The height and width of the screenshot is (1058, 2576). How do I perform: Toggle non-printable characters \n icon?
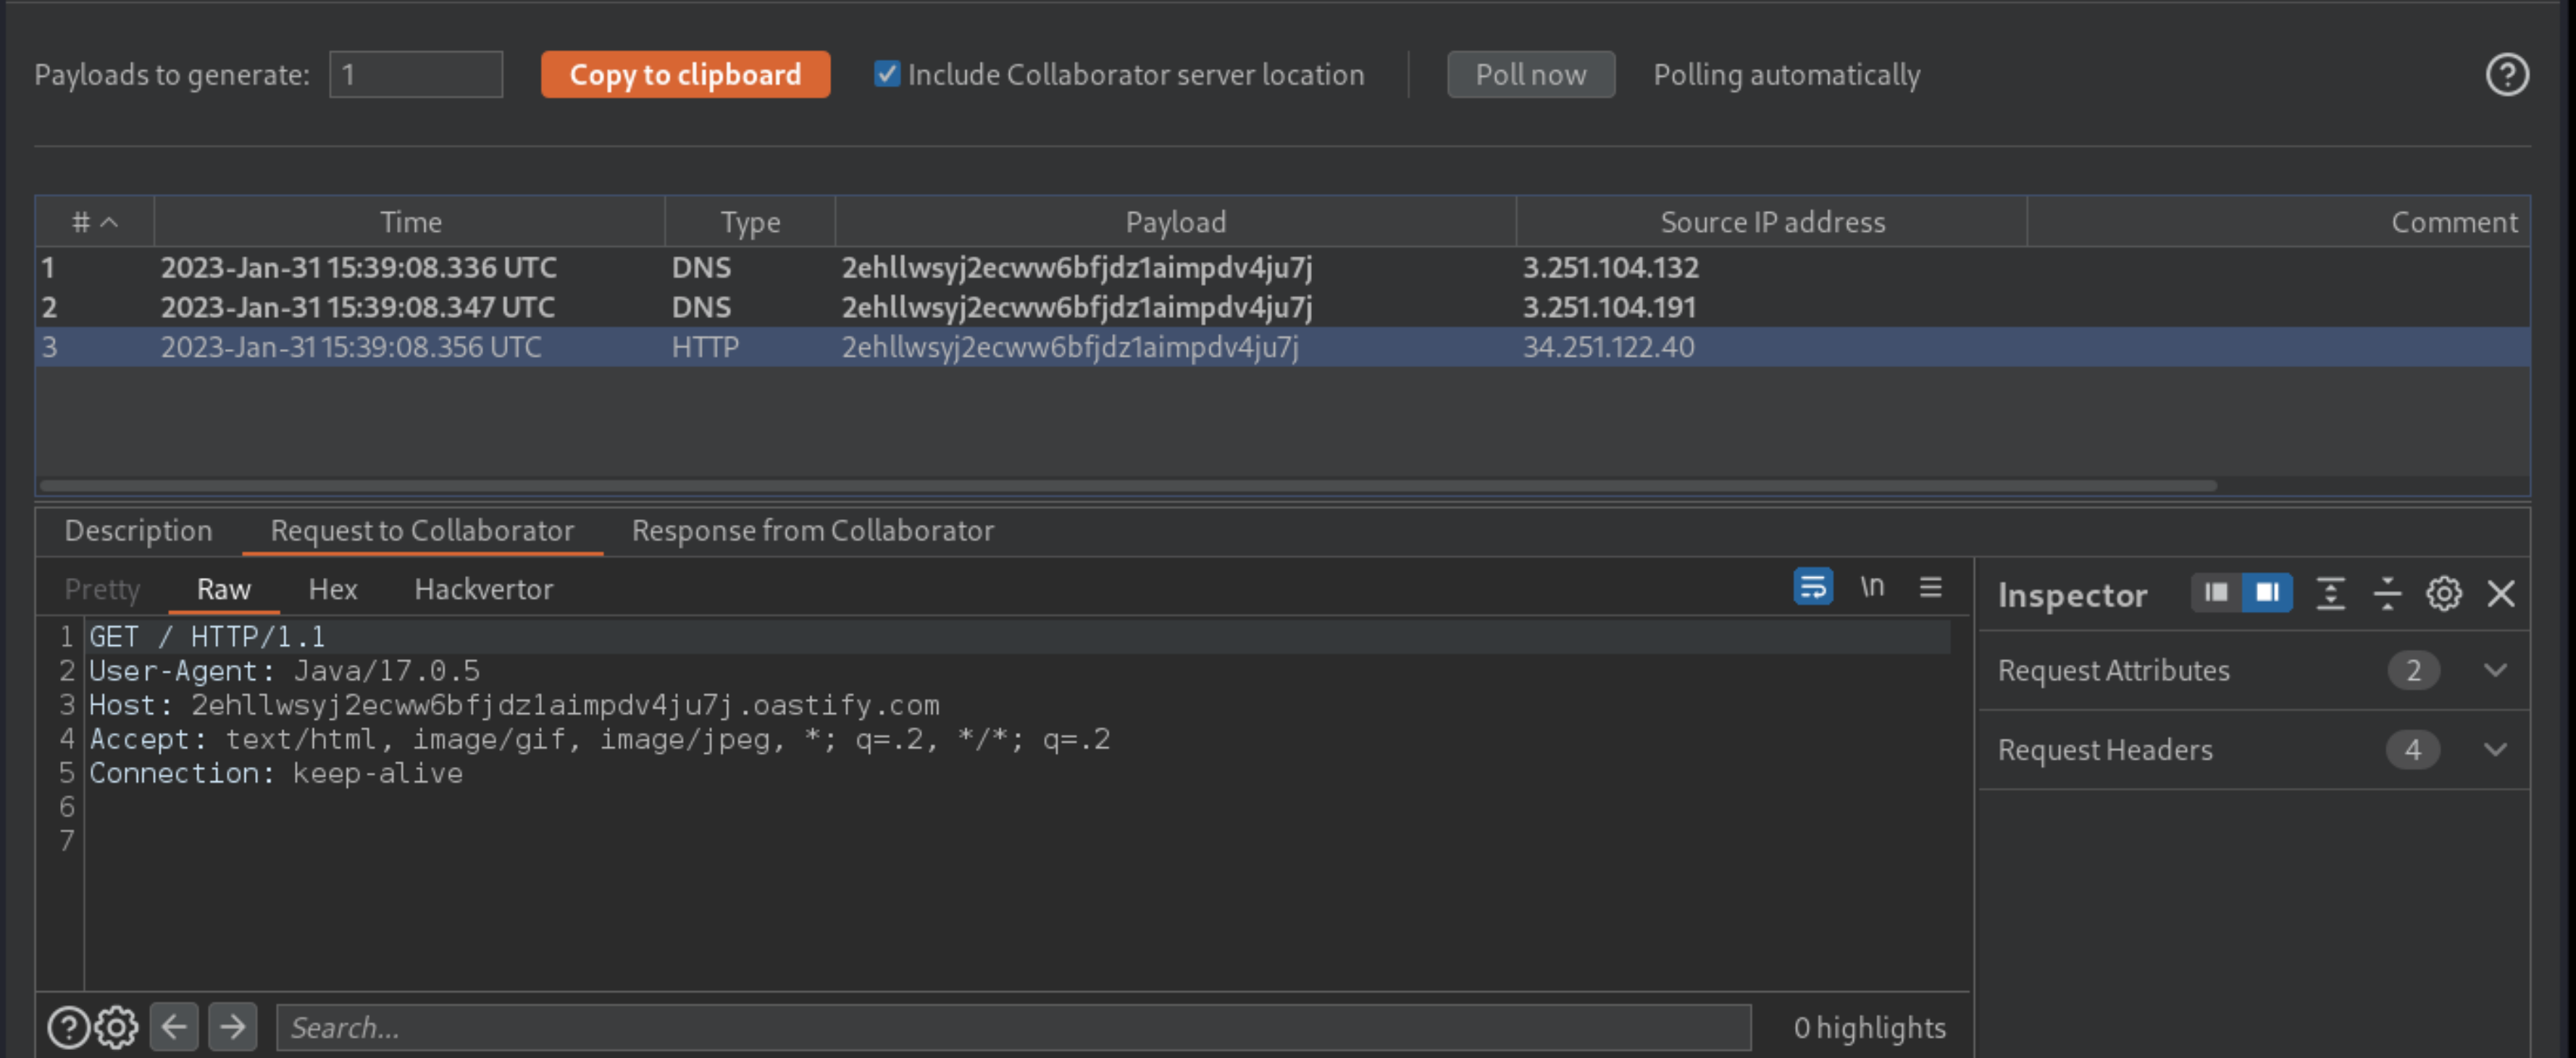[1872, 587]
